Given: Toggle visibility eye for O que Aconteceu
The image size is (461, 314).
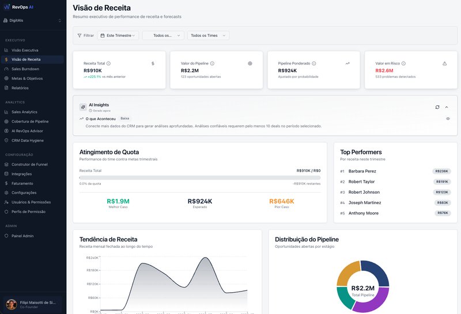Looking at the screenshot, I should [x=448, y=119].
